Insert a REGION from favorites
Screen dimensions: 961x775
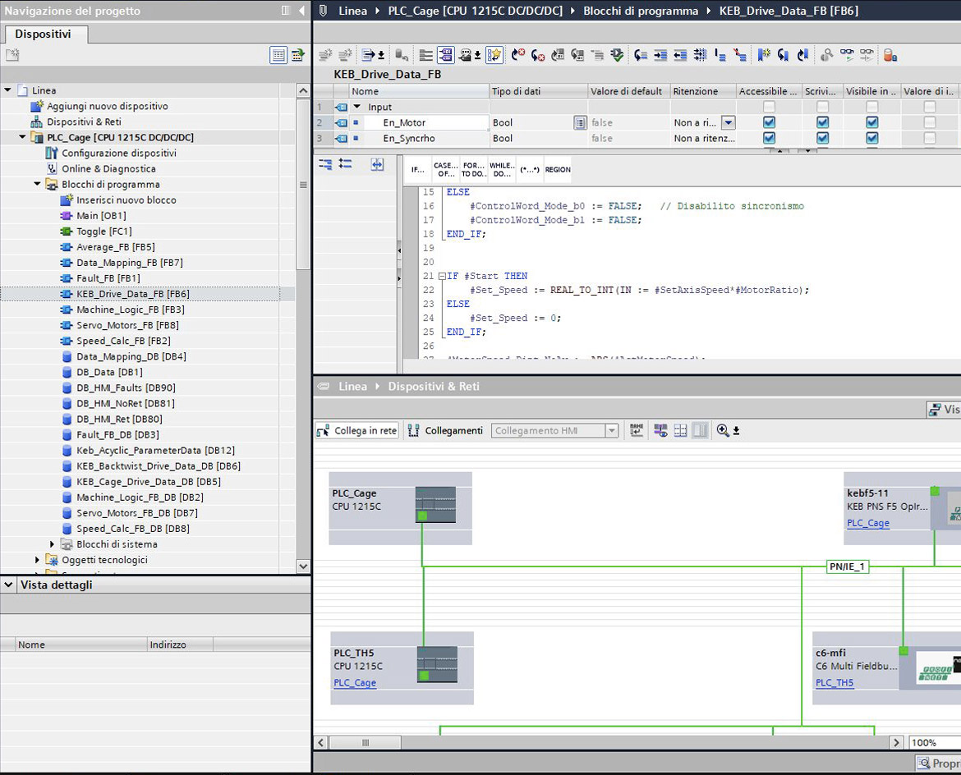tap(558, 169)
